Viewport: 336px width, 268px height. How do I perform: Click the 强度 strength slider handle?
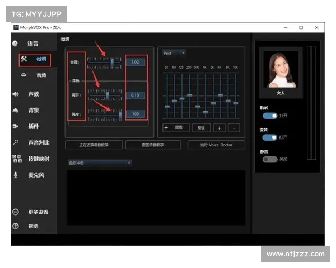click(x=120, y=115)
